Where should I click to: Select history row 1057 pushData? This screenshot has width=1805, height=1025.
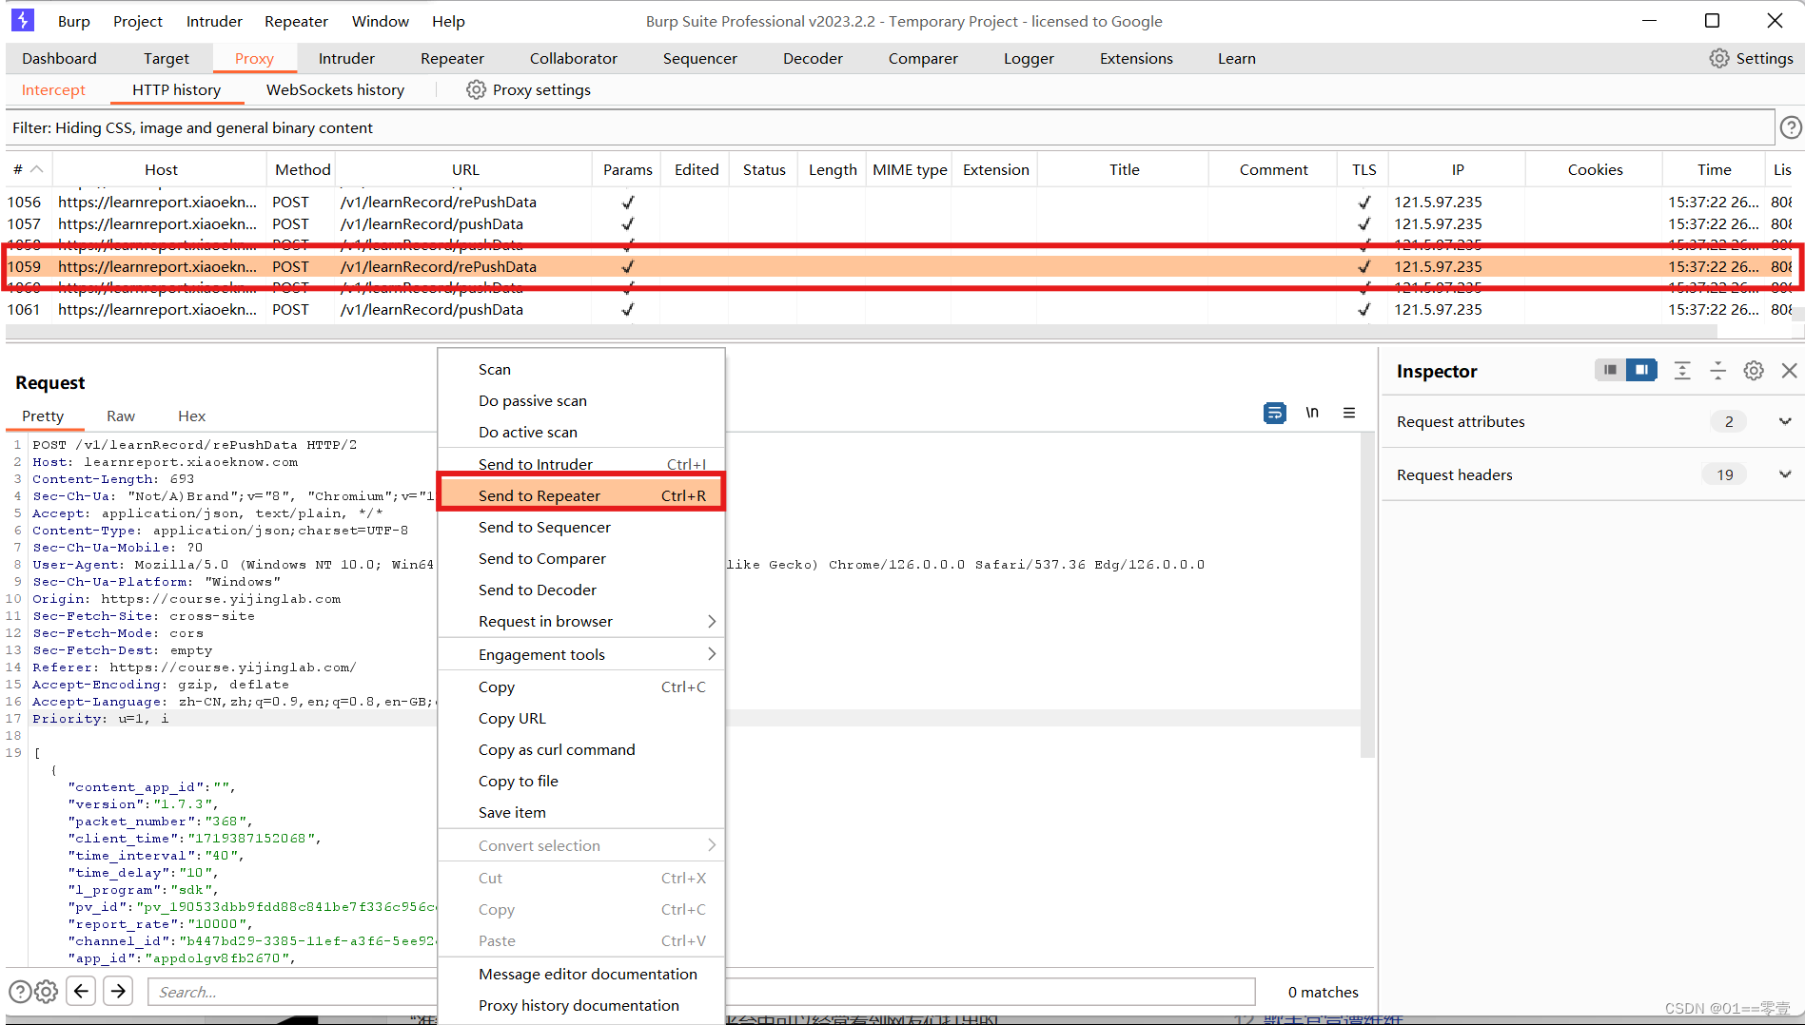point(899,223)
